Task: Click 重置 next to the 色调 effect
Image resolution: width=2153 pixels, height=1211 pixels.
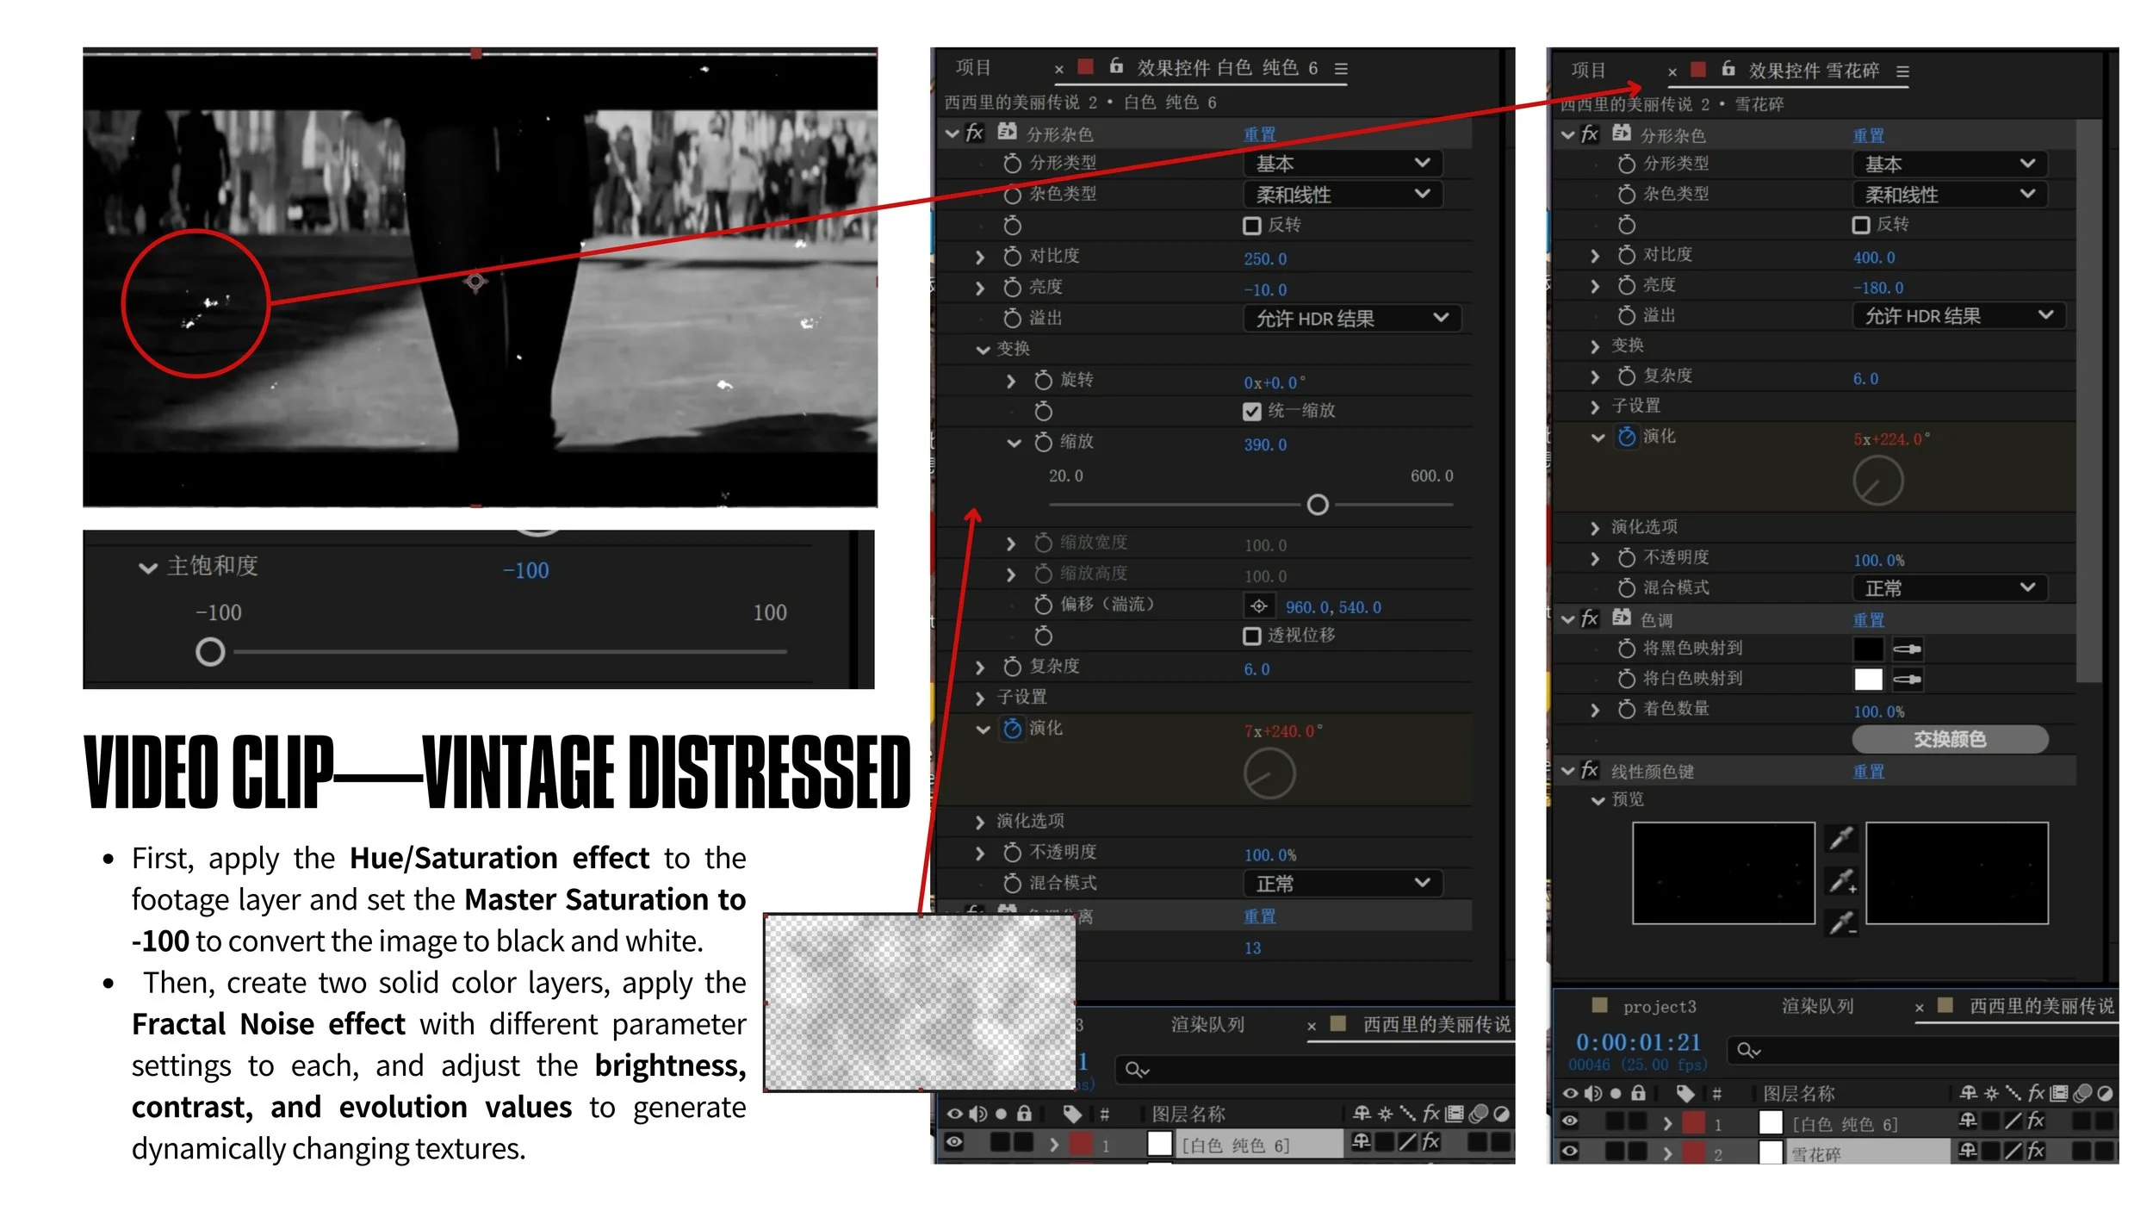Action: (1868, 620)
